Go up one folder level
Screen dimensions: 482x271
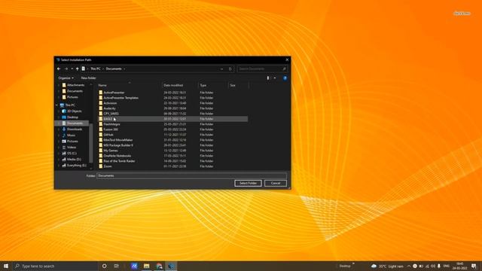click(x=78, y=69)
